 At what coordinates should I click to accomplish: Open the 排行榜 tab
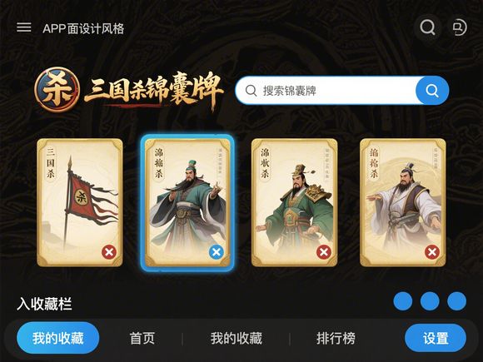pos(336,339)
